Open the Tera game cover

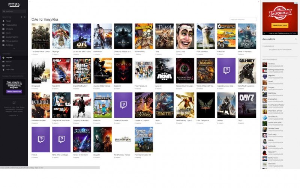click(164, 36)
